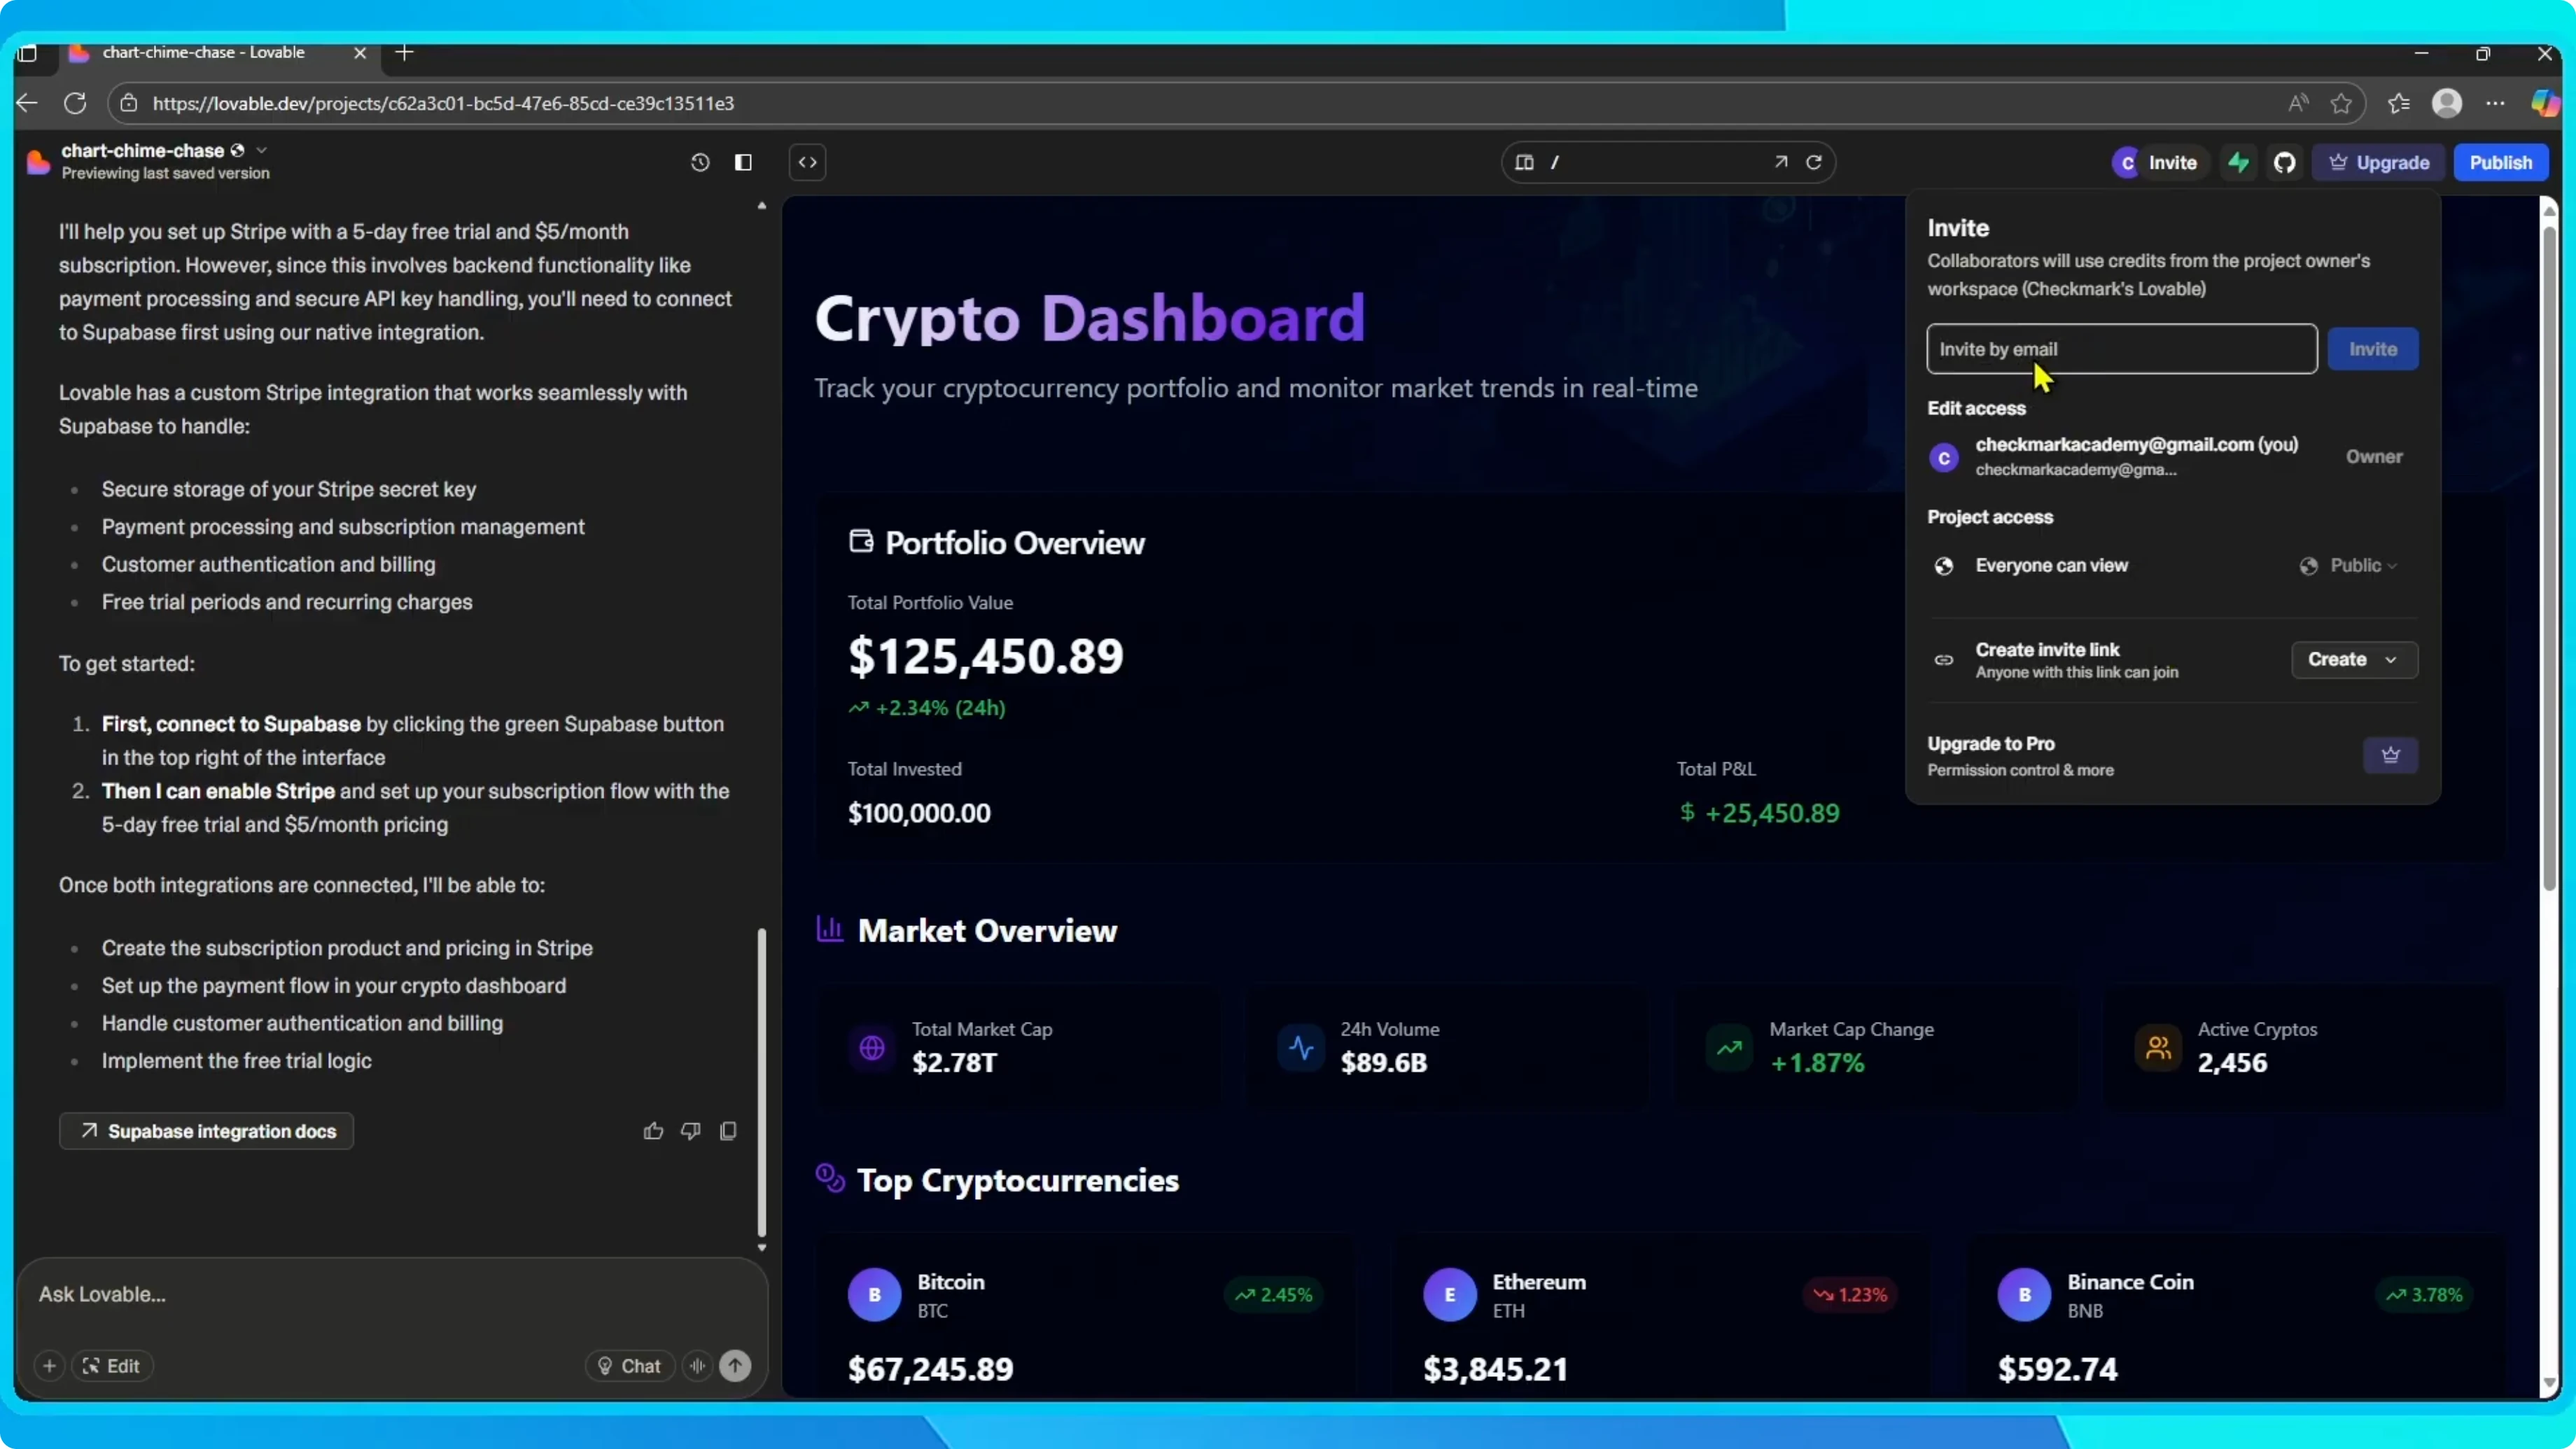Image resolution: width=2576 pixels, height=1449 pixels.
Task: Expand the Create invite link dropdown
Action: coord(2354,660)
